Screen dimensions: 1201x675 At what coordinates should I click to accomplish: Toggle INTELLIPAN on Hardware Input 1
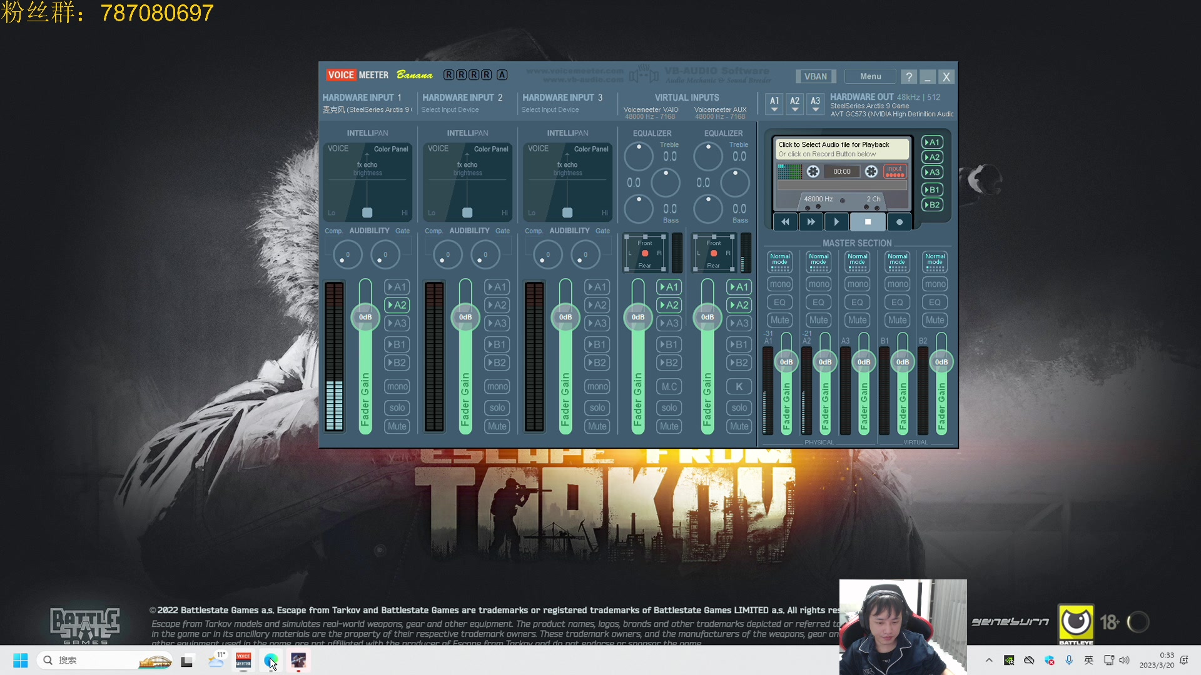pos(367,132)
